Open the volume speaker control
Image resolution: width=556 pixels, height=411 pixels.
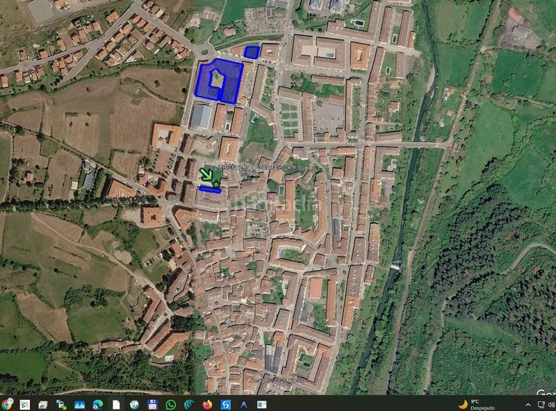point(552,404)
